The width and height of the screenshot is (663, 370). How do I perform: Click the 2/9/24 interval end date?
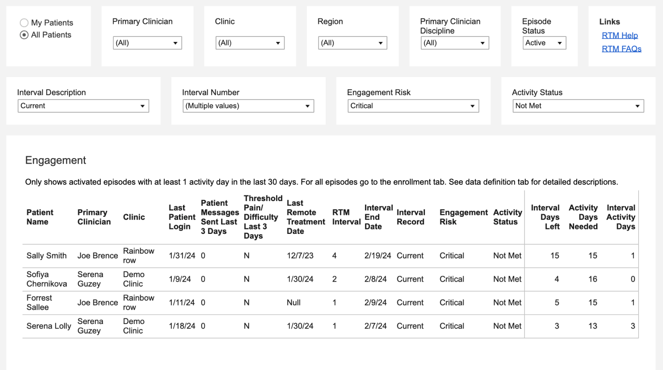coord(375,302)
